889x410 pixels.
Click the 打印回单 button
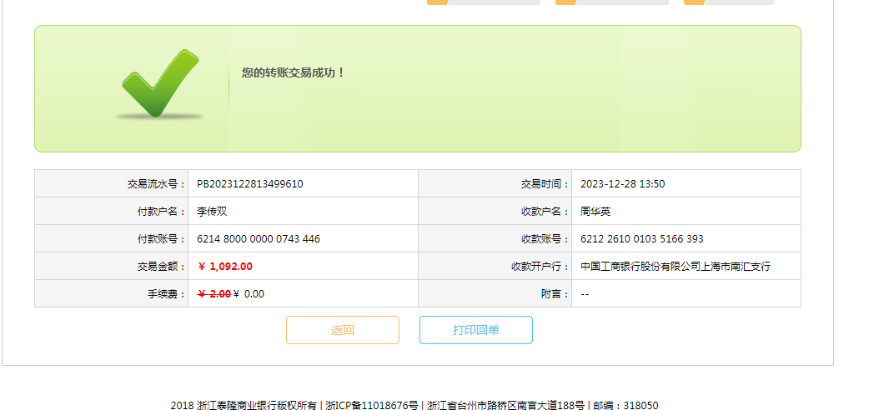coord(476,330)
